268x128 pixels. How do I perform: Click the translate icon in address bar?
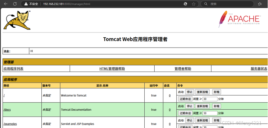(185, 4)
